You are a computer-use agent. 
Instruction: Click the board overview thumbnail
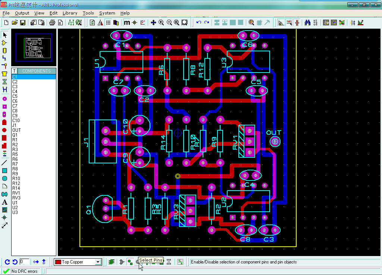tap(34, 47)
